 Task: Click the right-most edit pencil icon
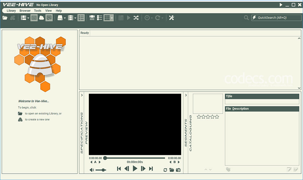tap(296, 169)
